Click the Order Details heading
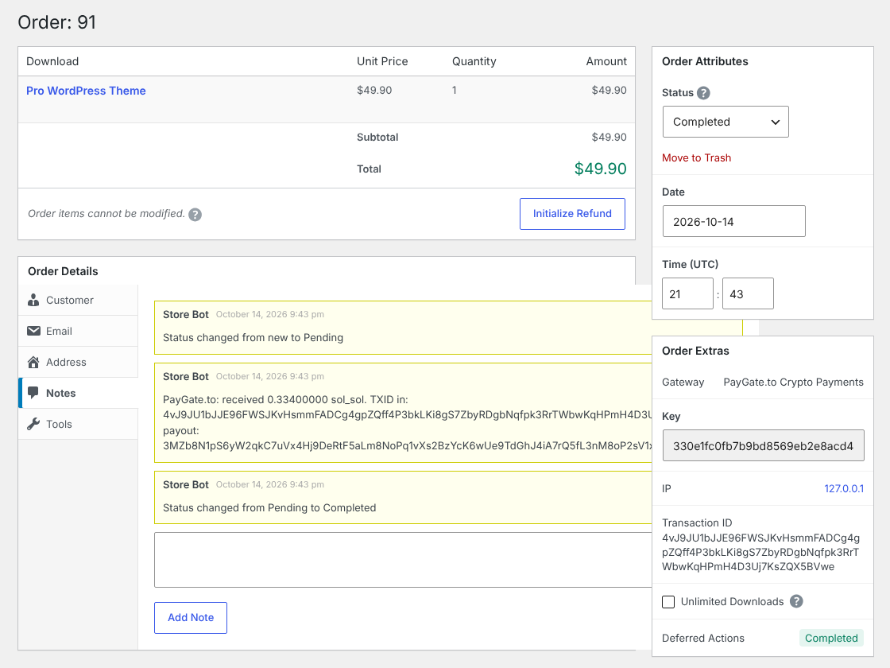This screenshot has width=890, height=668. point(63,271)
